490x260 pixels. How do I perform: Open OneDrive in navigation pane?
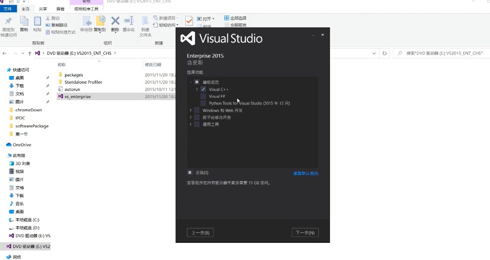tap(22, 145)
